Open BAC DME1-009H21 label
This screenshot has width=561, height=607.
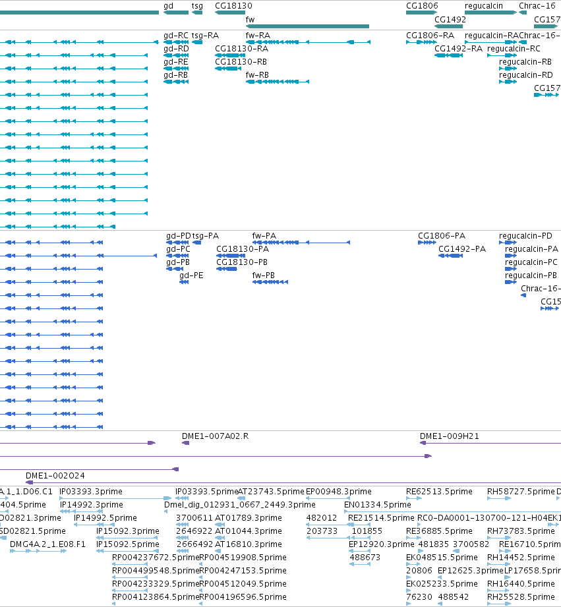click(x=450, y=436)
